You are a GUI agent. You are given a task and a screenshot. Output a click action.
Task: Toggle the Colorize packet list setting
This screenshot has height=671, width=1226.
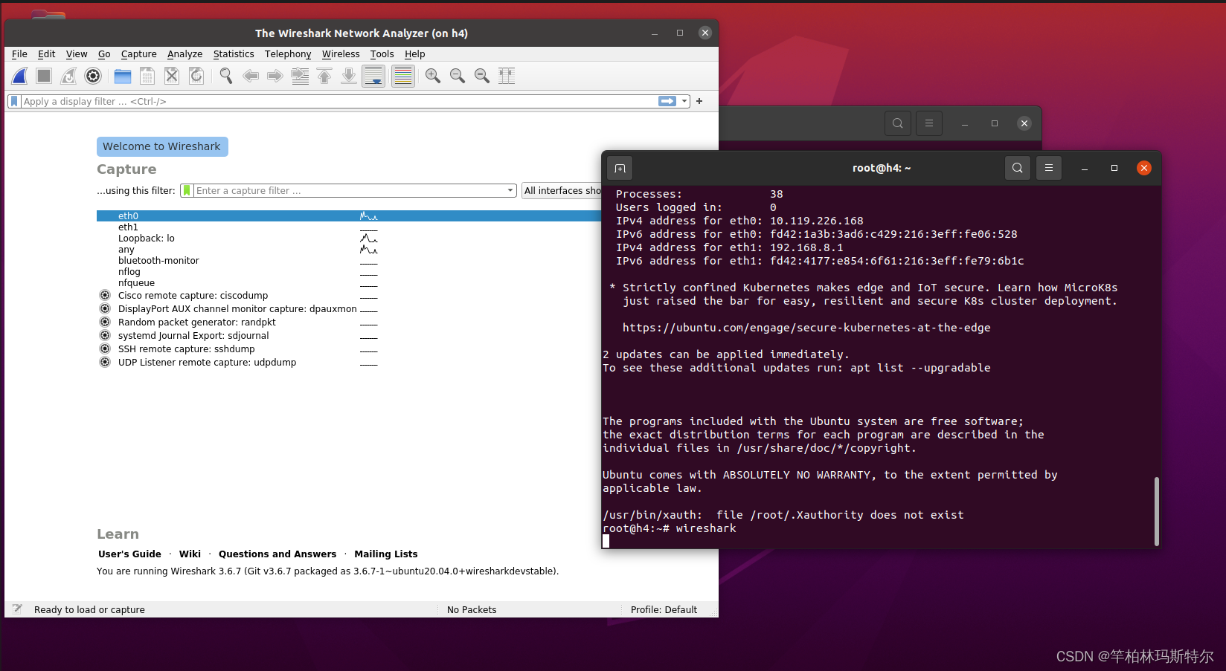[x=402, y=76]
